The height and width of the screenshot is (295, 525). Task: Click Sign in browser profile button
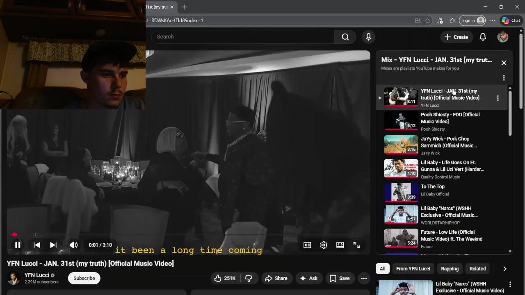(x=472, y=20)
